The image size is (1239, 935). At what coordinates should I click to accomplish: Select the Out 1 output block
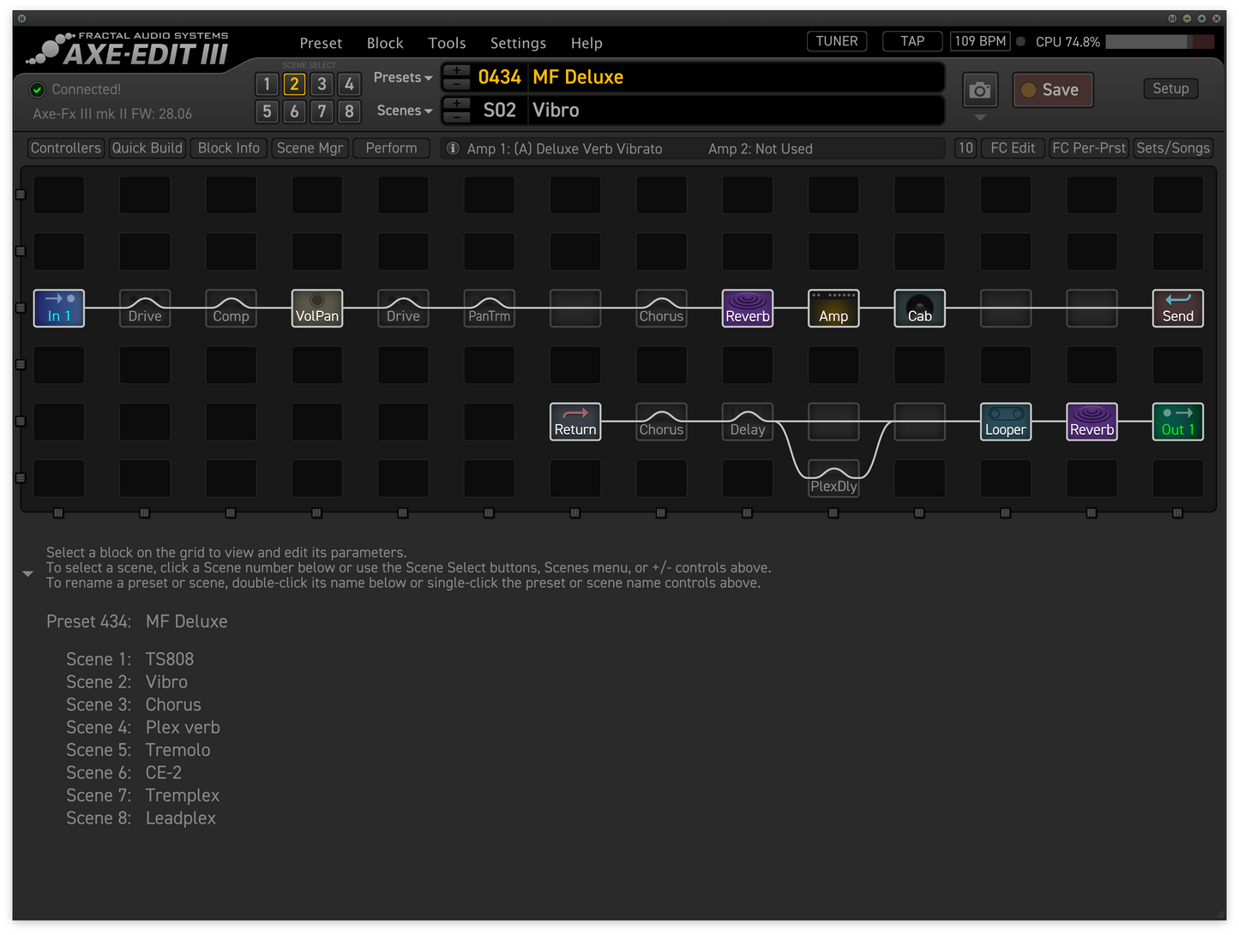coord(1177,422)
